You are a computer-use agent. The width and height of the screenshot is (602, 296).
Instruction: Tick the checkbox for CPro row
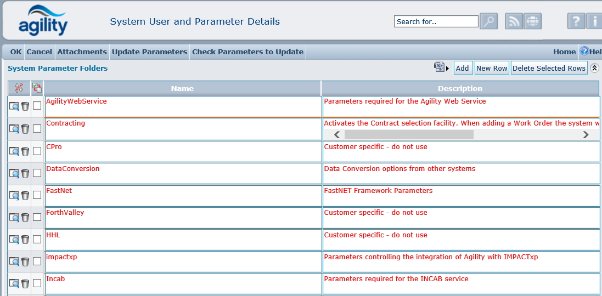click(x=37, y=151)
